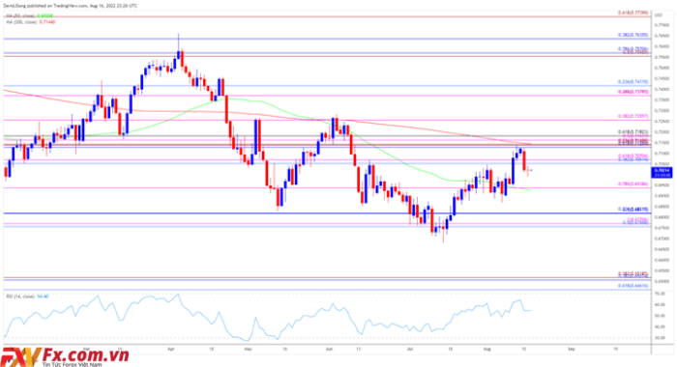Click the MA (200, close) indicator label
This screenshot has width=677, height=367.
coord(30,22)
